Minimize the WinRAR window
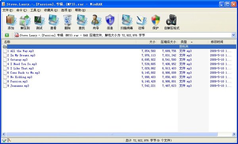238x144 pixels. [222, 4]
